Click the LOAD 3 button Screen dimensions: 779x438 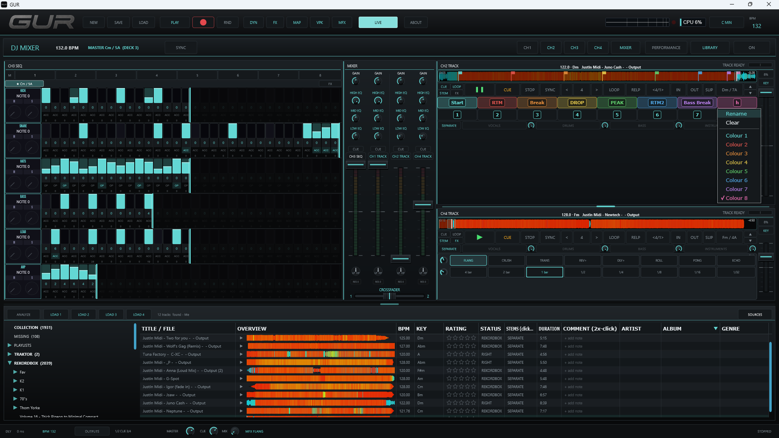click(x=111, y=314)
